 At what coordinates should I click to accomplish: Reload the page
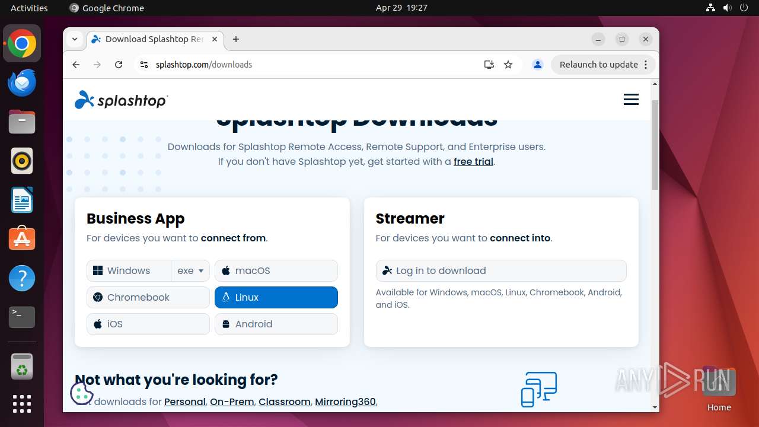click(119, 65)
